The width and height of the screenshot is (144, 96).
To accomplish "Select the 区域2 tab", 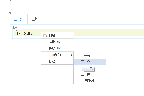I will [36, 19].
